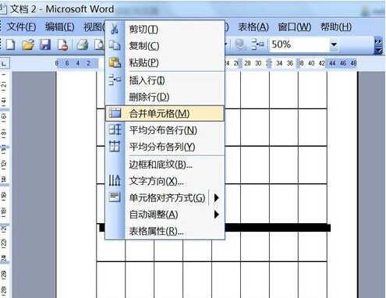Expand toolbar options at the right end
Image resolution: width=386 pixels, height=298 pixels.
pos(378,46)
